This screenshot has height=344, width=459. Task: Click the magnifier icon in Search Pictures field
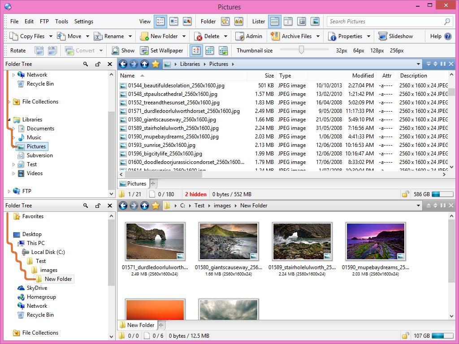(447, 21)
